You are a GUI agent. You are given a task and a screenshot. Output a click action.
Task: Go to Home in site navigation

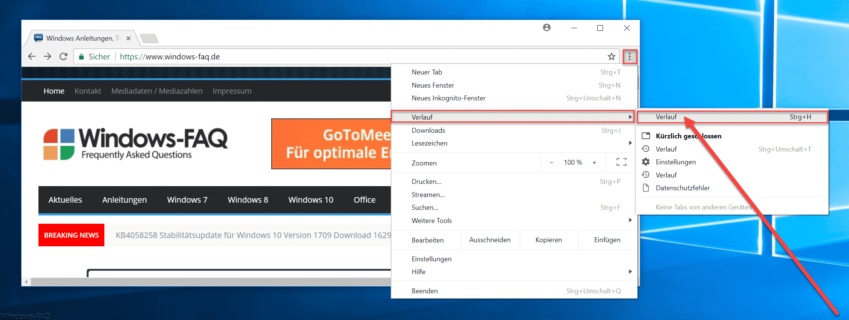point(54,91)
